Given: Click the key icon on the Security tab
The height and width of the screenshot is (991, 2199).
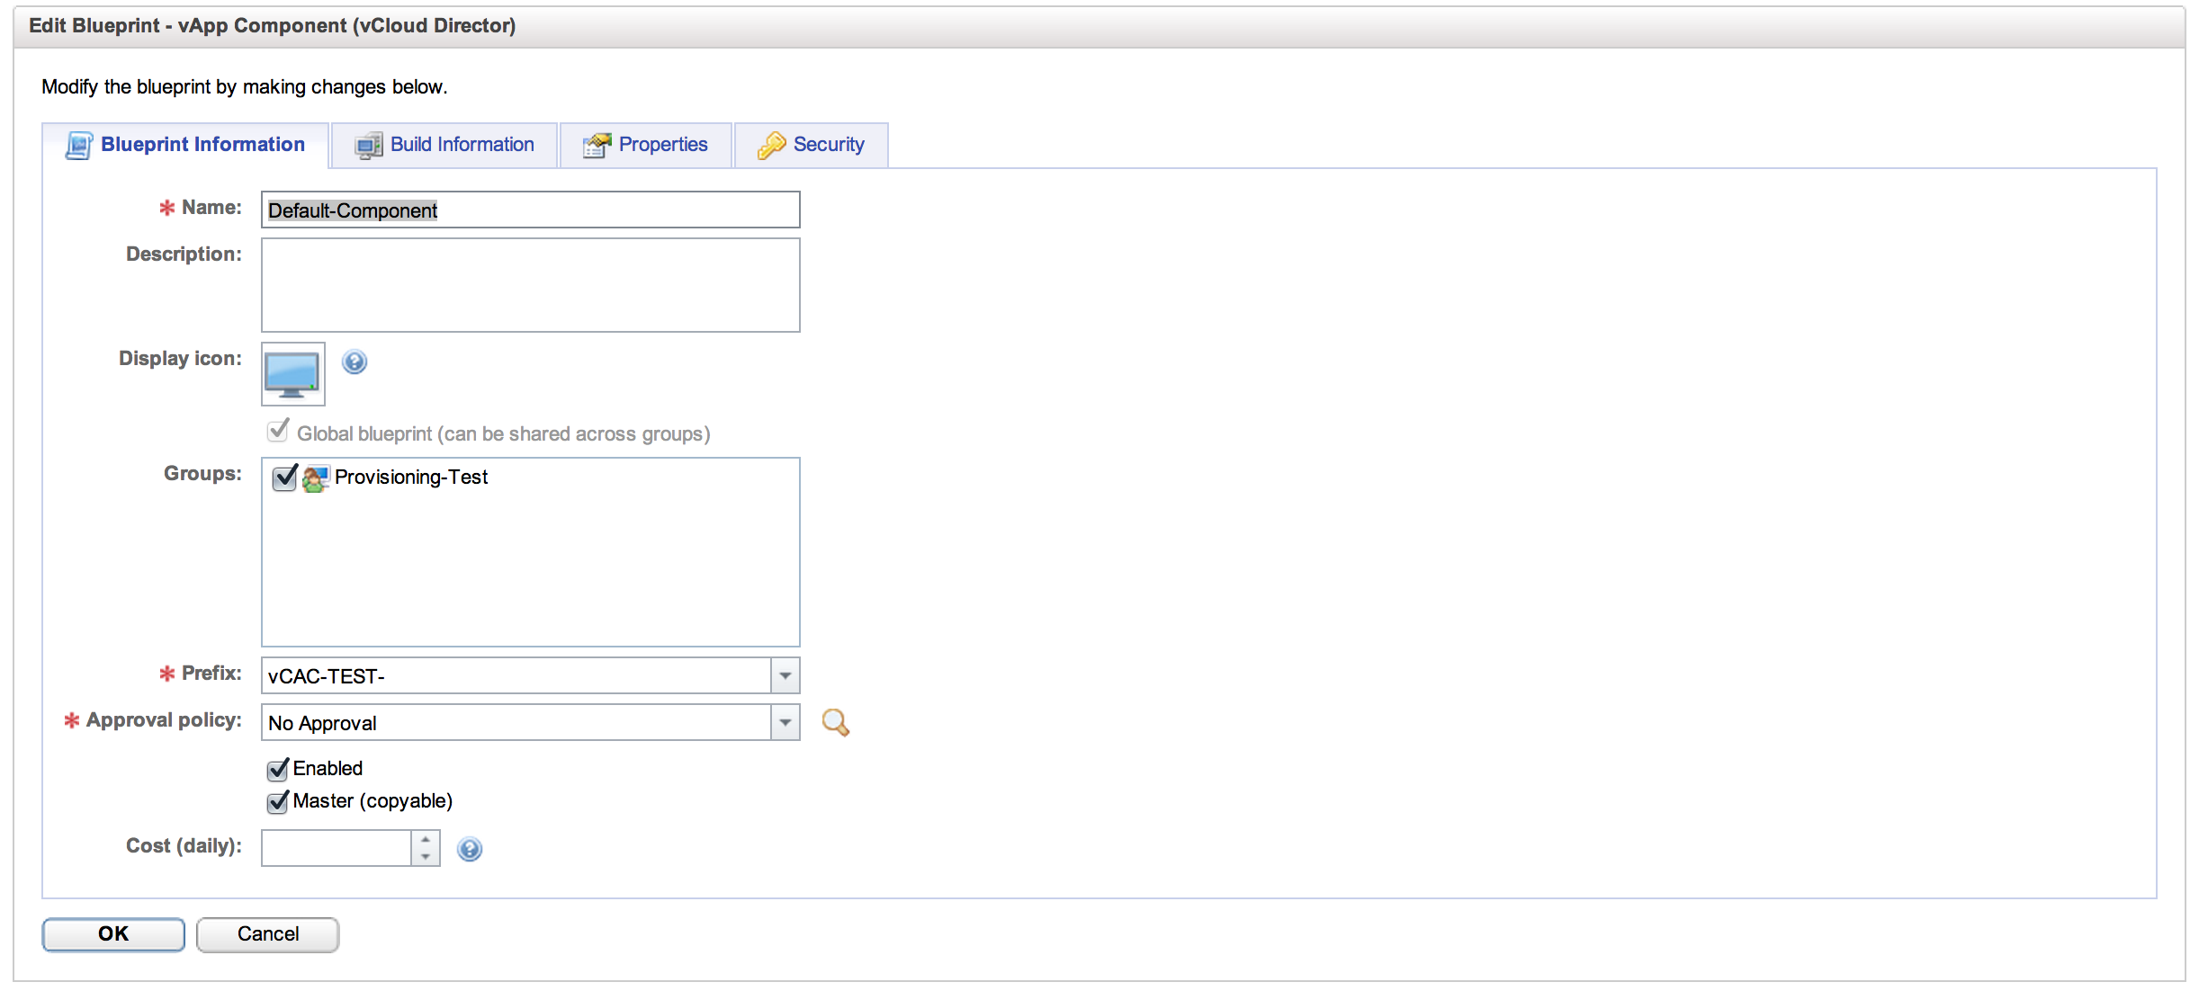Looking at the screenshot, I should (x=771, y=145).
